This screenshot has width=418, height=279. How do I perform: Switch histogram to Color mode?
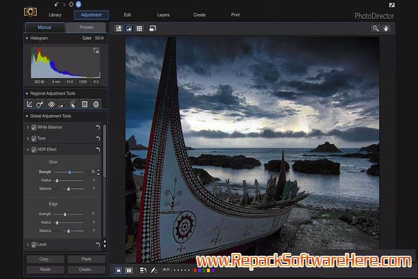(87, 38)
